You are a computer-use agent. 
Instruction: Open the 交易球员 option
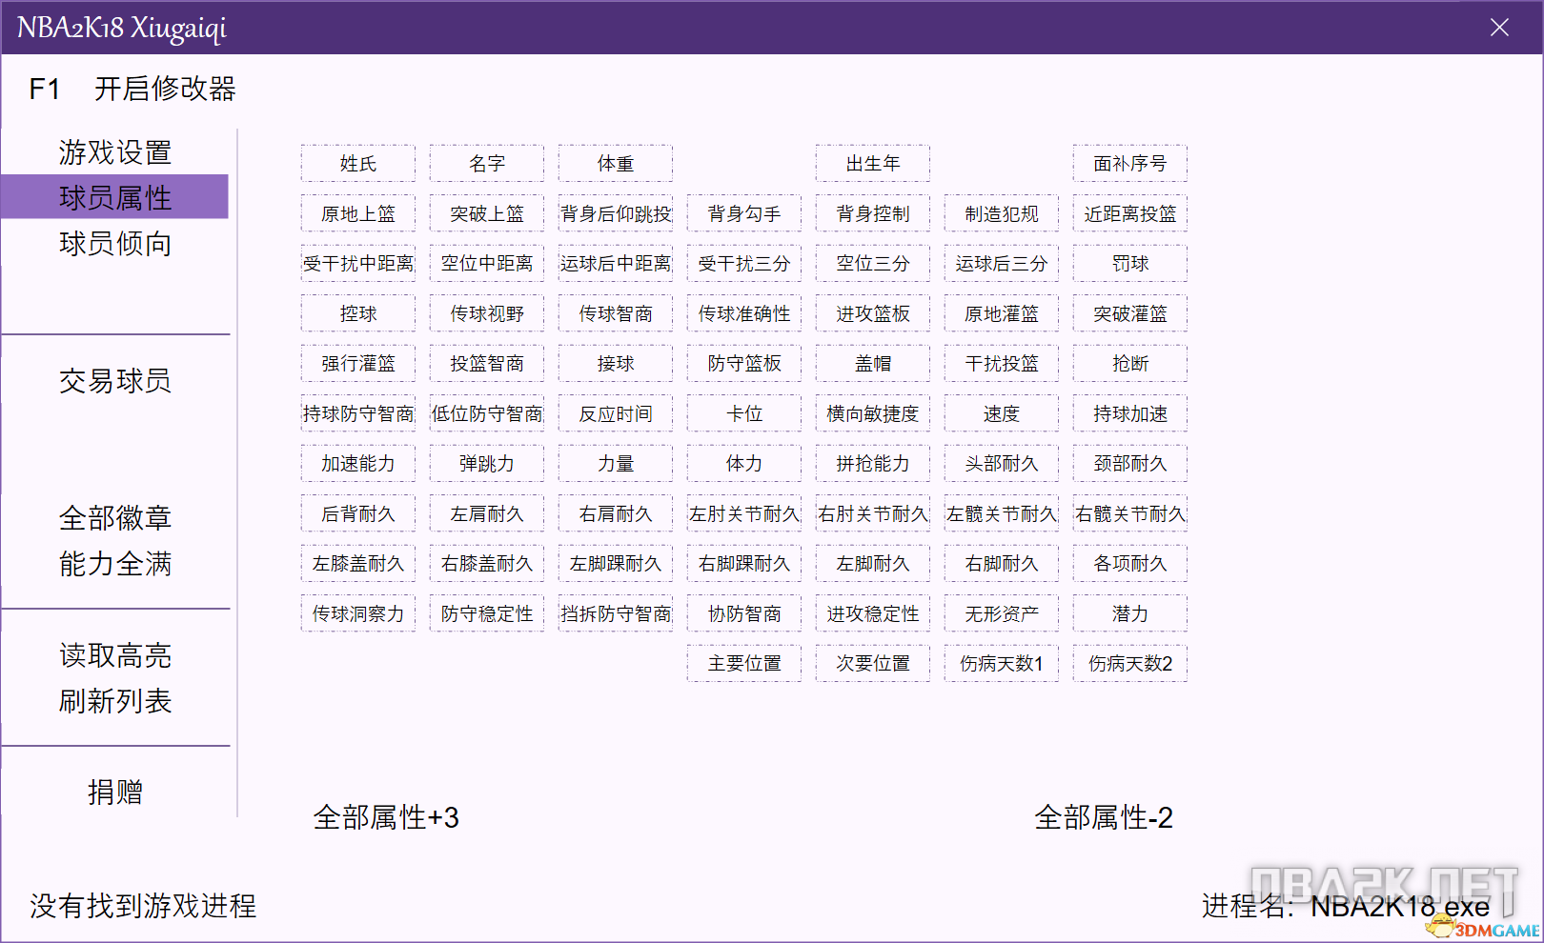115,381
